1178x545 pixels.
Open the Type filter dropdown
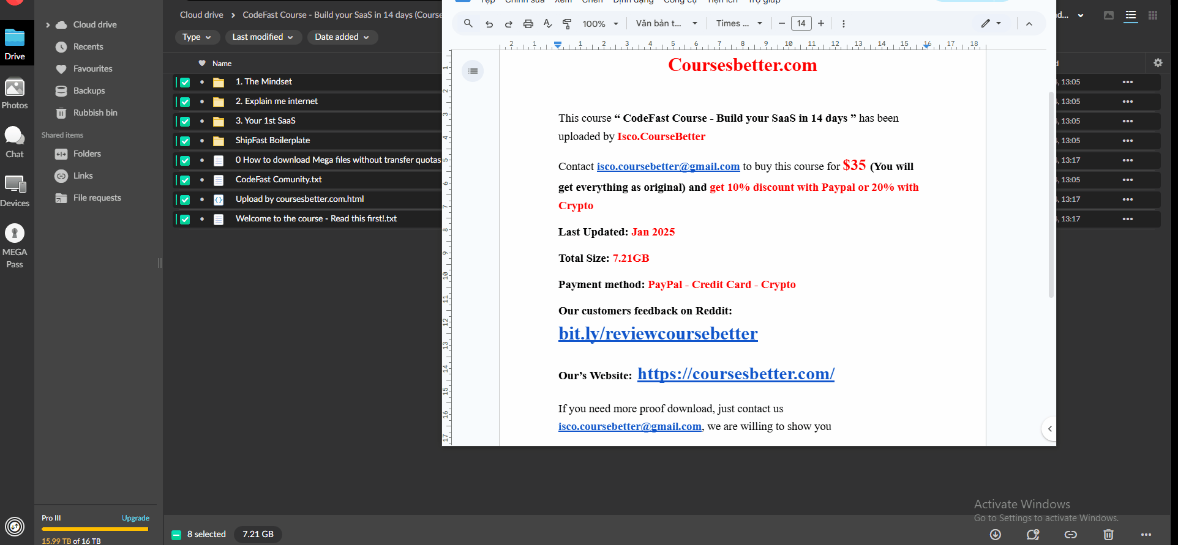197,37
